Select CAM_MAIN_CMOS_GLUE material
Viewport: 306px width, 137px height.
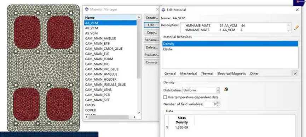point(110,49)
